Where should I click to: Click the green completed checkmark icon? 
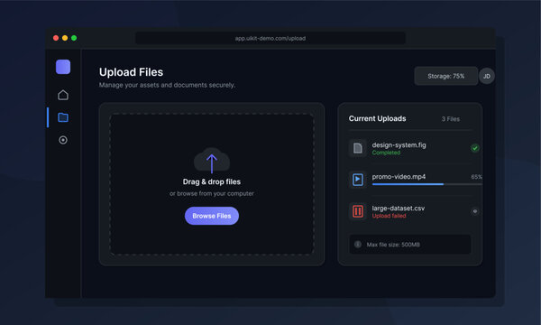coord(475,148)
